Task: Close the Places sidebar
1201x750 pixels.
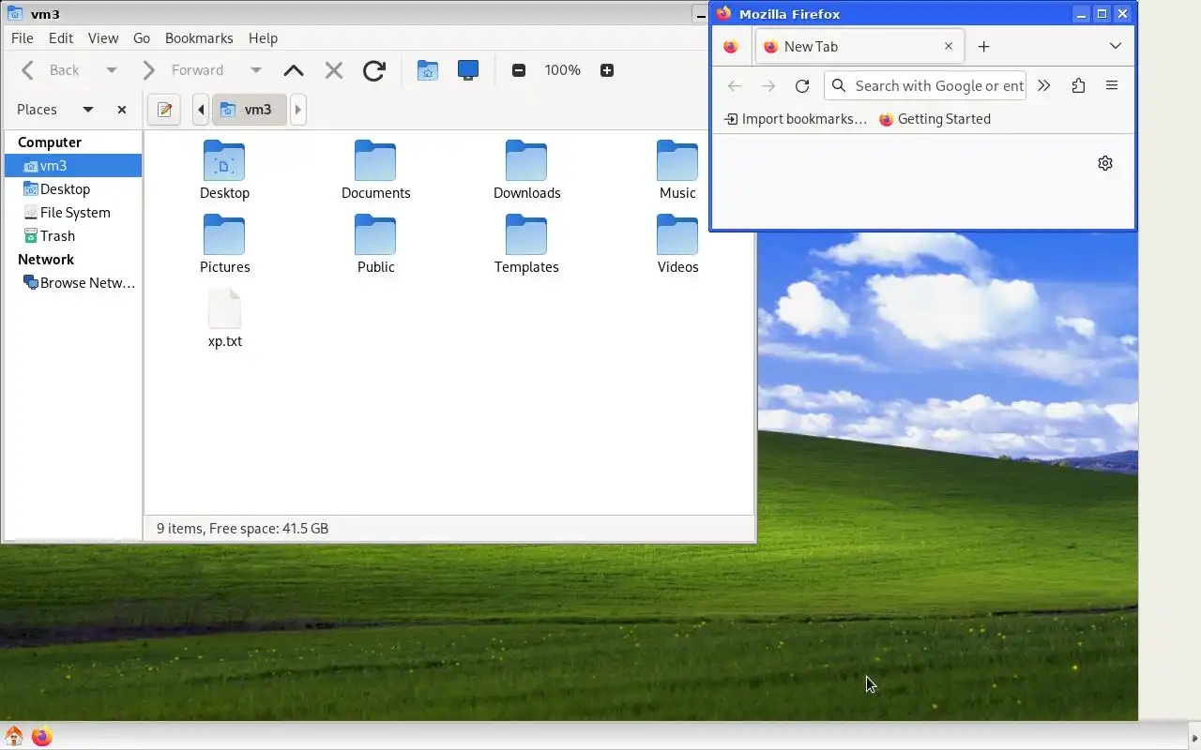Action: pos(122,110)
